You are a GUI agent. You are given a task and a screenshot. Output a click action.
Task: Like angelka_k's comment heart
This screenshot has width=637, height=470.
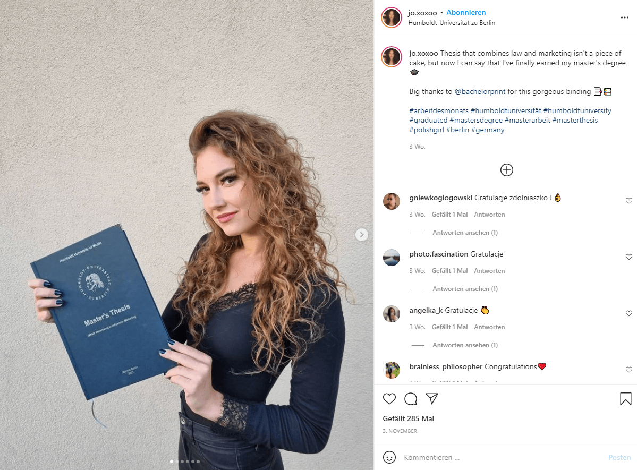tap(629, 313)
